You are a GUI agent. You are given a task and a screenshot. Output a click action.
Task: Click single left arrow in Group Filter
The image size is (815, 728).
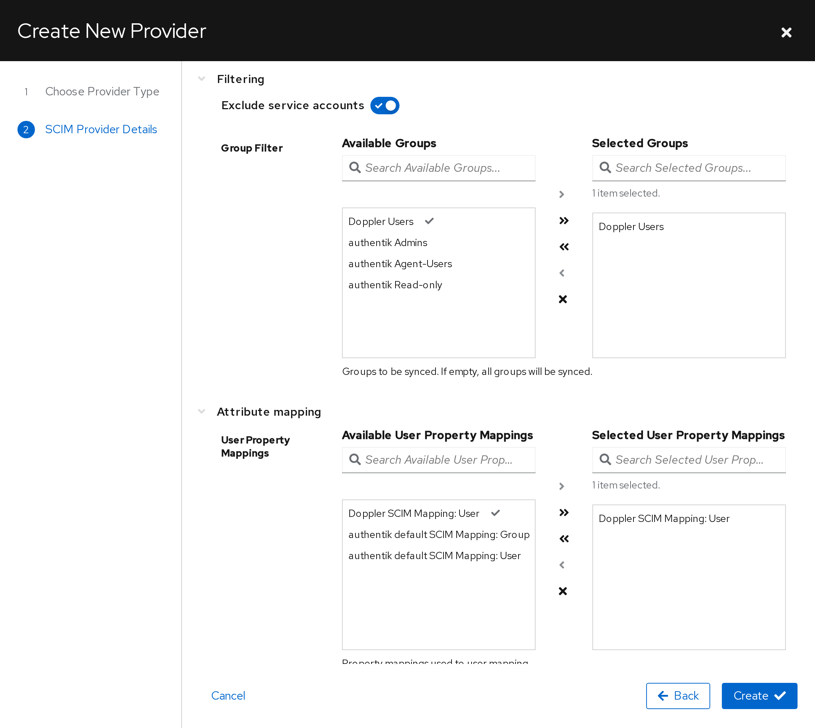(562, 273)
